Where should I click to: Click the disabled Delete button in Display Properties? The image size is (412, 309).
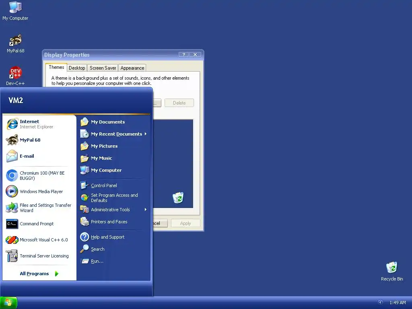(x=179, y=103)
